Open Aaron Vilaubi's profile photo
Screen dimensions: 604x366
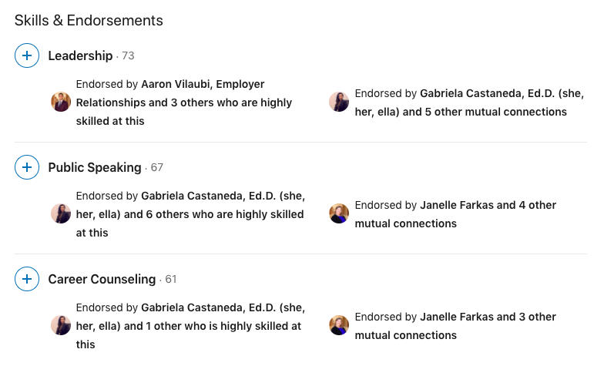(x=61, y=102)
